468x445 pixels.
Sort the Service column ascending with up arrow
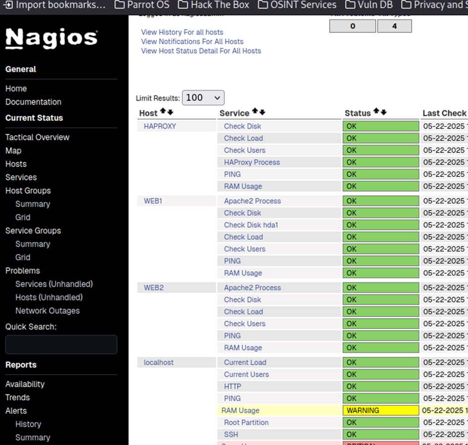[255, 111]
